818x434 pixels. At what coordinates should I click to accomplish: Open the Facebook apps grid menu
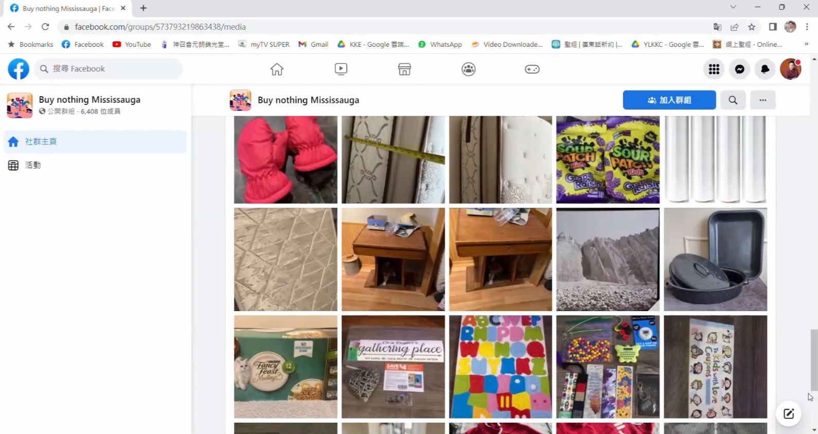(714, 69)
